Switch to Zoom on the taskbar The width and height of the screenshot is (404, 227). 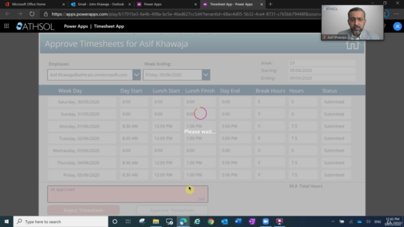[x=266, y=221]
